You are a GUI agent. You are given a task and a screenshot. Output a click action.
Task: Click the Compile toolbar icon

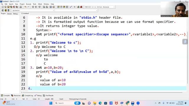[58, 7]
